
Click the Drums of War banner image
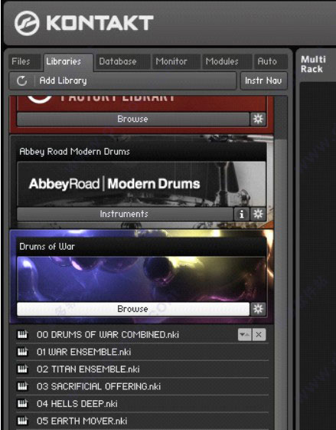(x=142, y=279)
